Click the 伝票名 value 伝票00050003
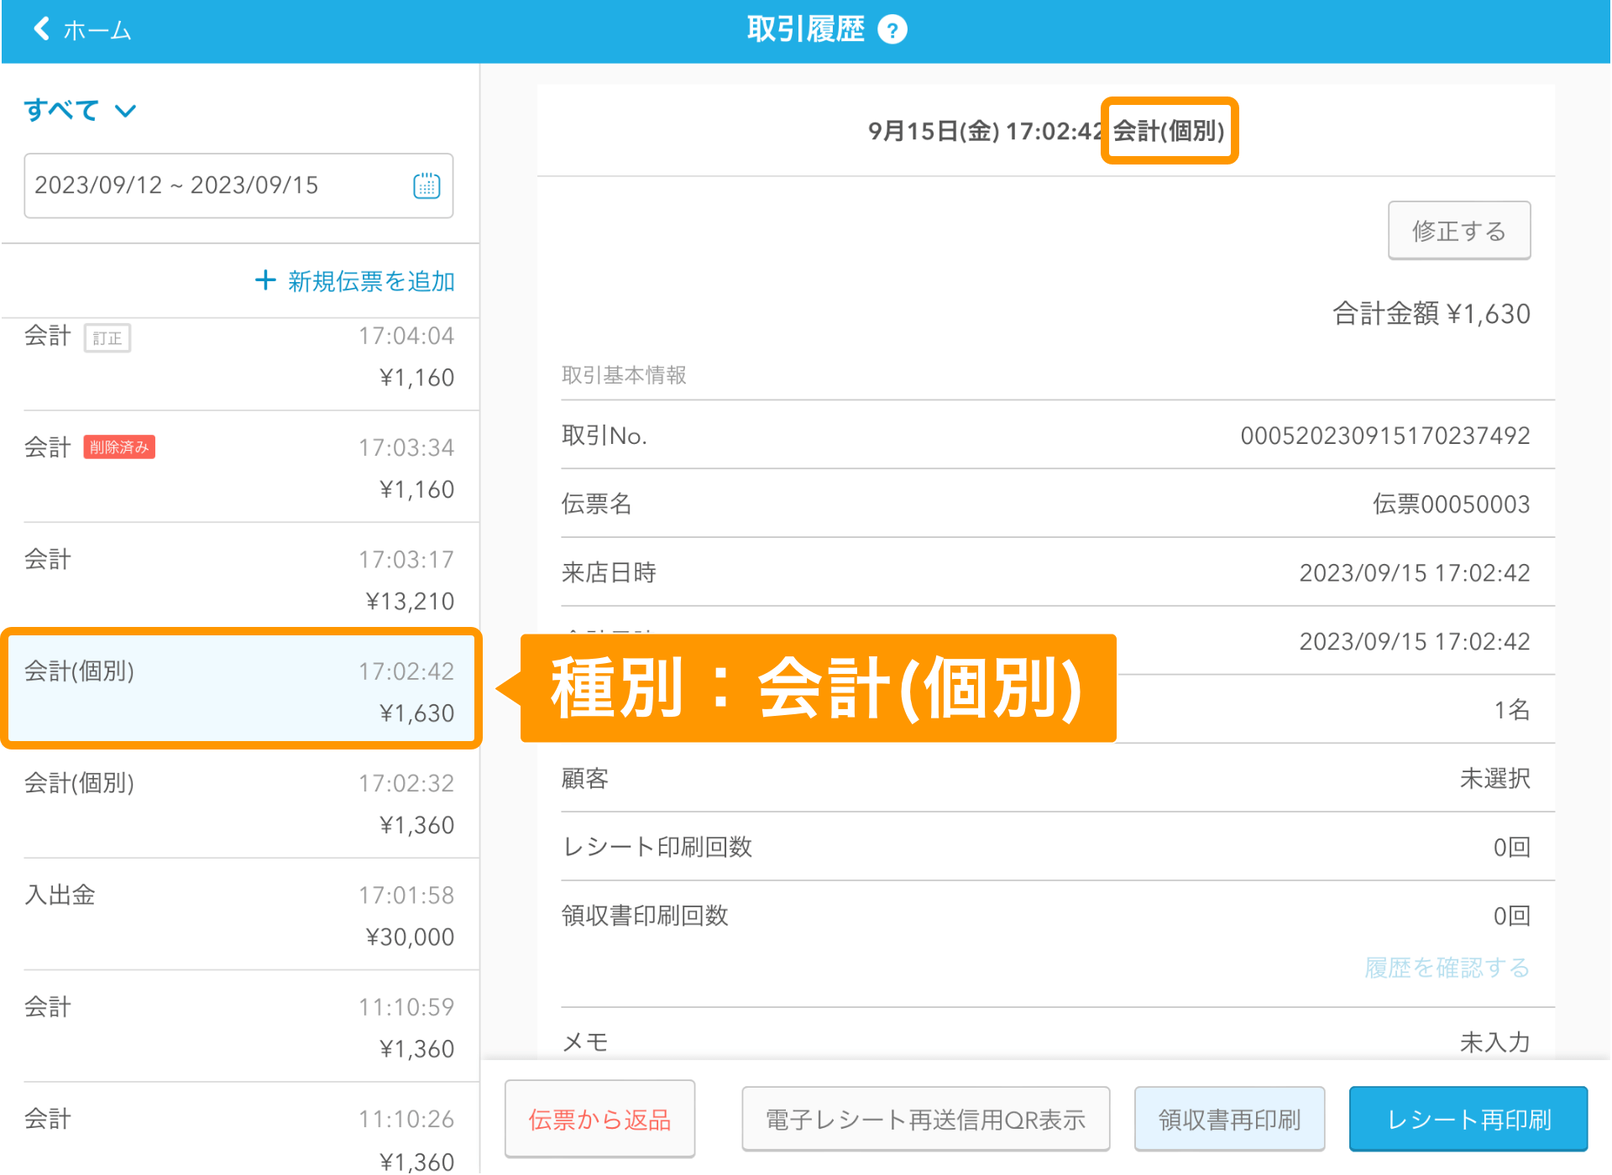The image size is (1612, 1175). [1451, 504]
